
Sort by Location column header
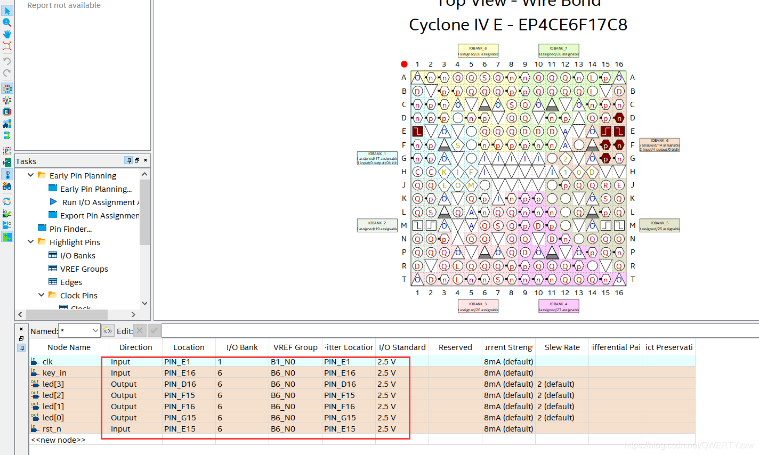[x=189, y=347]
